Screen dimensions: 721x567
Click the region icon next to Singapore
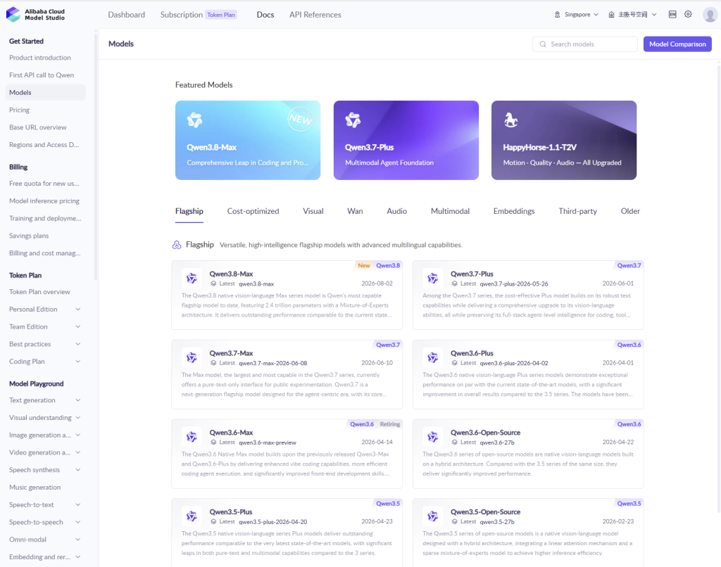tap(558, 14)
